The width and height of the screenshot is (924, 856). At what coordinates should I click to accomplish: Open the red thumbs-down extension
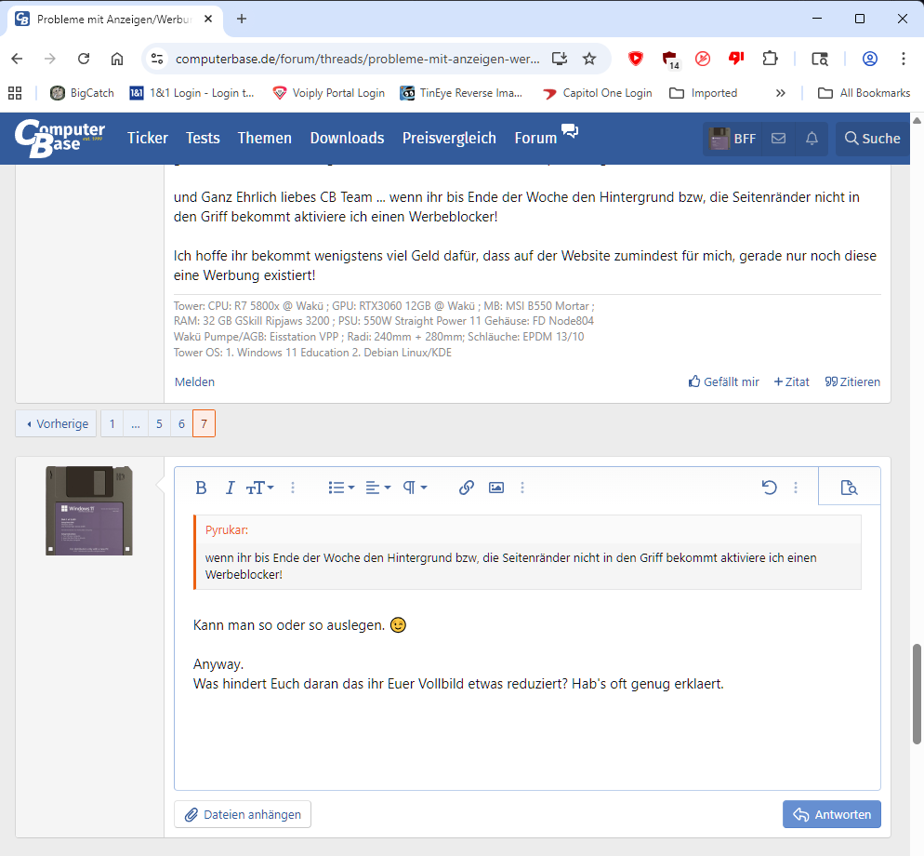[x=736, y=59]
